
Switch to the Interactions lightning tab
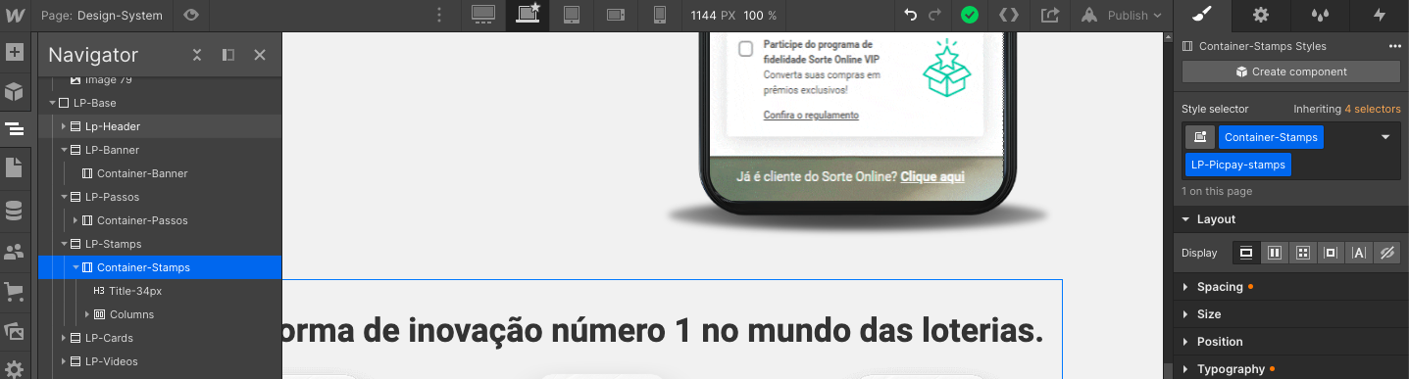coord(1380,15)
